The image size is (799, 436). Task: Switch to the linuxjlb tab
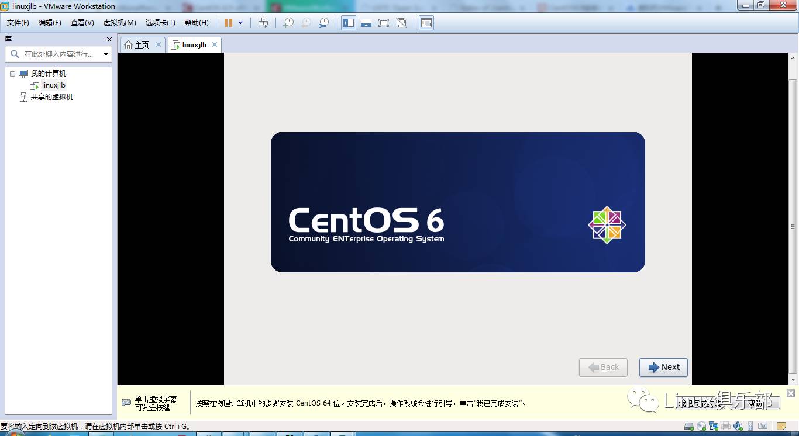[x=194, y=45]
